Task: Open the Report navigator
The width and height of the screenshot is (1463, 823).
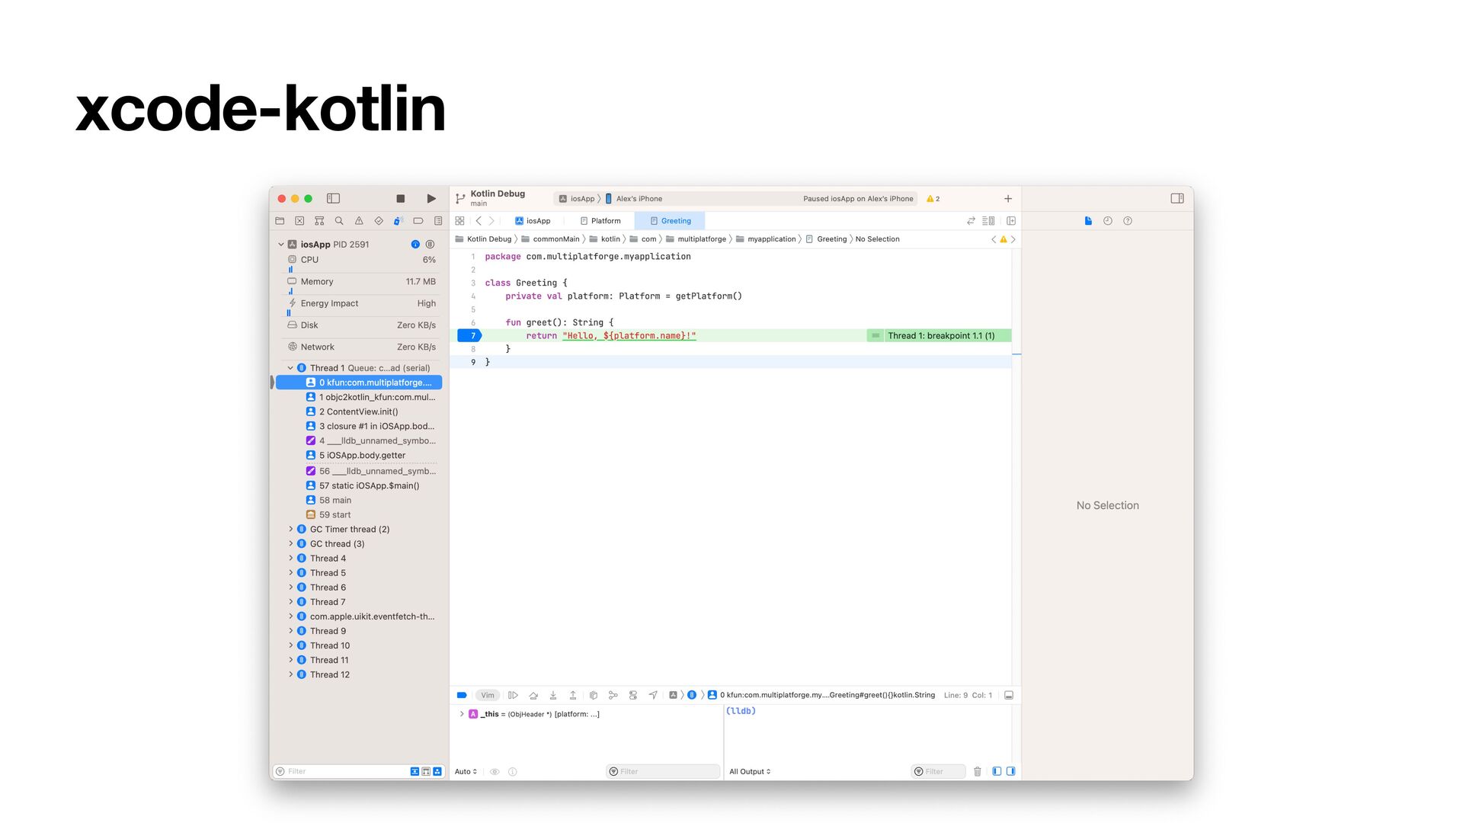Action: coord(438,221)
